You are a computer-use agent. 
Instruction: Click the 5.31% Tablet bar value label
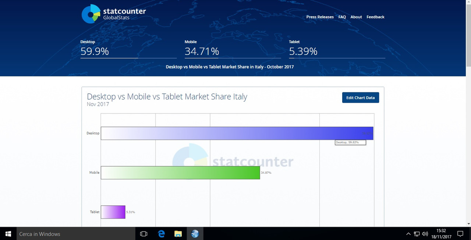click(x=131, y=212)
